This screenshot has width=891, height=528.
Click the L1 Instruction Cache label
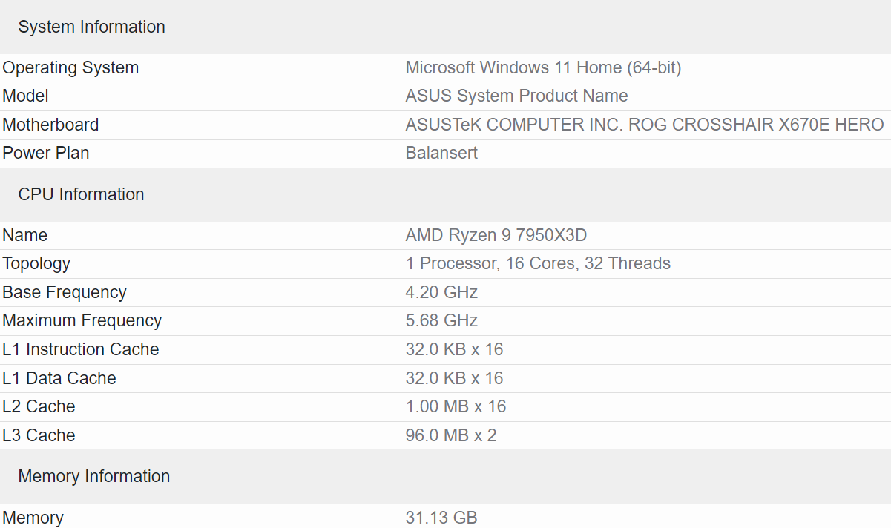click(x=81, y=349)
